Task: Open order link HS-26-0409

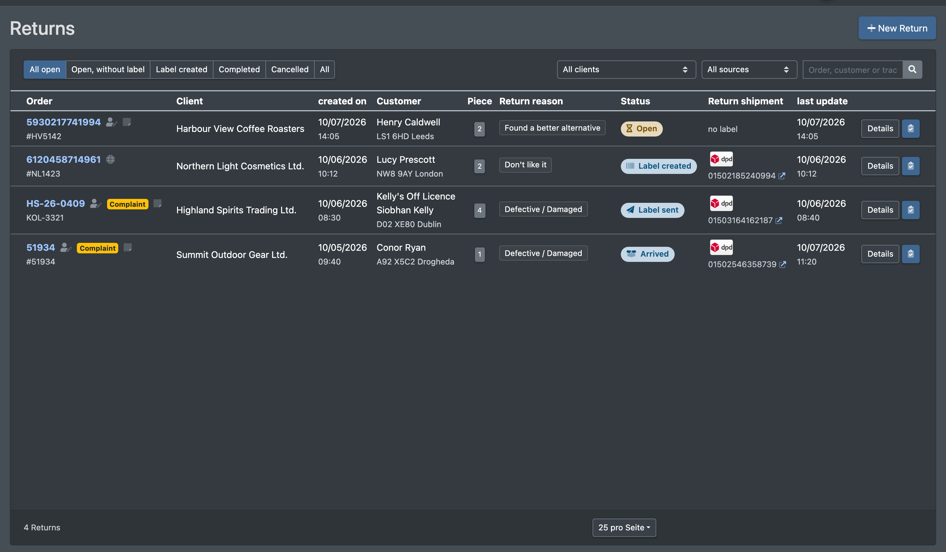Action: (x=56, y=203)
